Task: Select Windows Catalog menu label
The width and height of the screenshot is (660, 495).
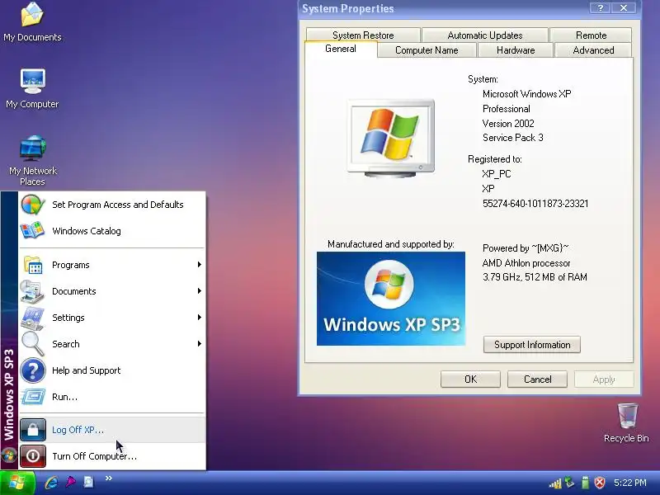Action: (87, 231)
